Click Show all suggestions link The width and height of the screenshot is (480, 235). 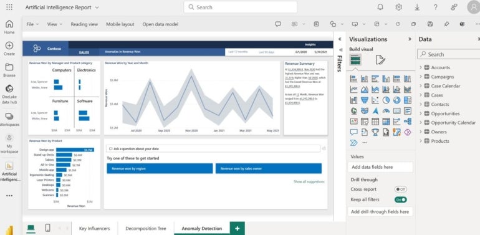tap(309, 182)
